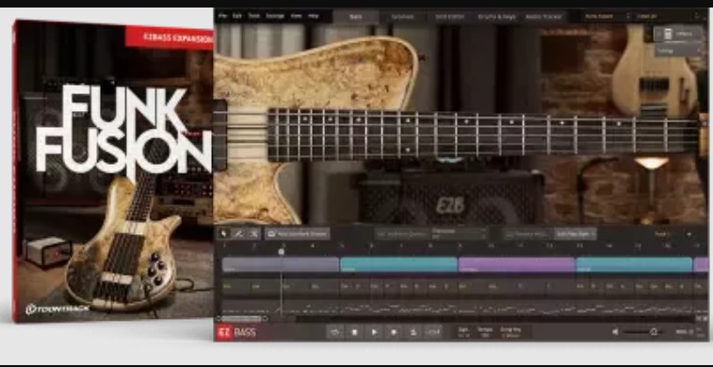This screenshot has height=367, width=713.
Task: Open the Track menu
Action: coord(253,16)
